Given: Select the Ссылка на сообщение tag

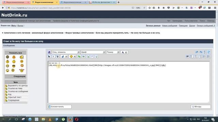Looking at the screenshot, I should (x=18, y=91).
